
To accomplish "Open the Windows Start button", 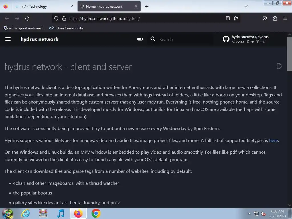I will click(7, 213).
